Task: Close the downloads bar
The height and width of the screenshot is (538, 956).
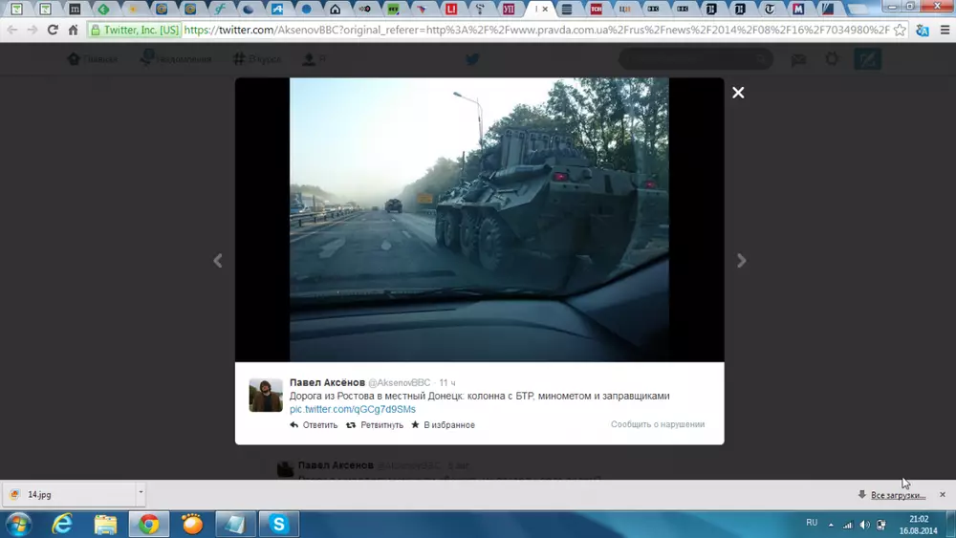Action: [x=943, y=495]
